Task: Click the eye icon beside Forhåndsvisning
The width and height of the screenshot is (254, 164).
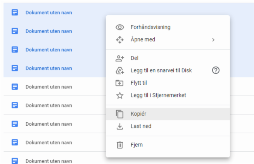Action: tap(120, 27)
